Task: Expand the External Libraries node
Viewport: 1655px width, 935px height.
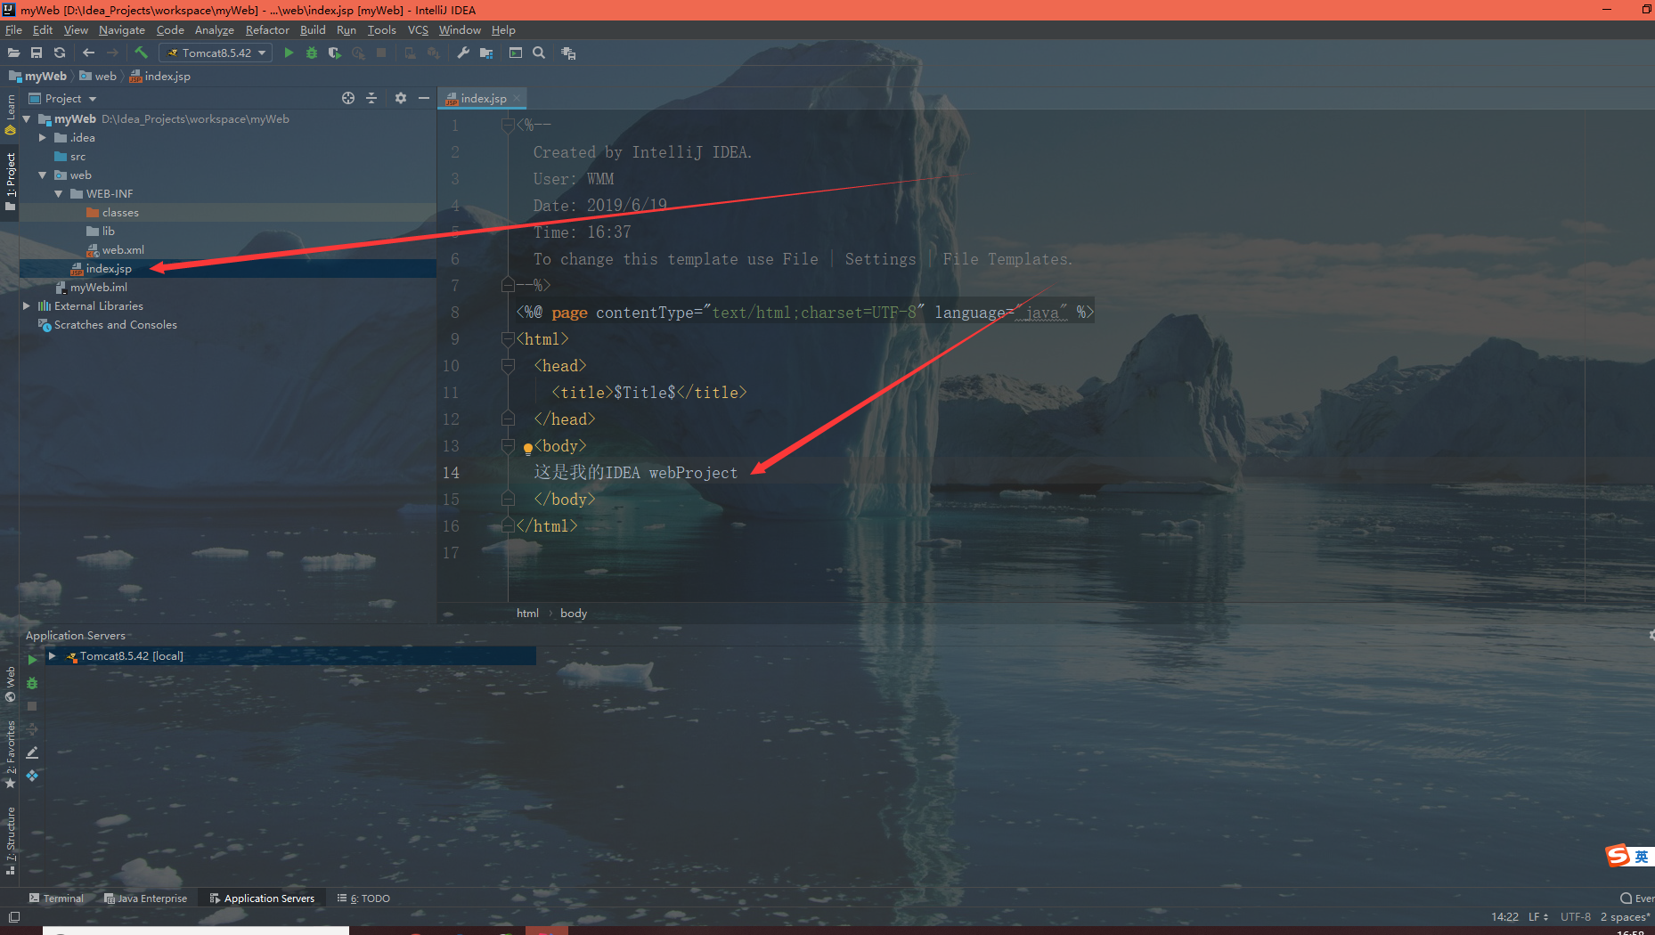Action: 27,305
